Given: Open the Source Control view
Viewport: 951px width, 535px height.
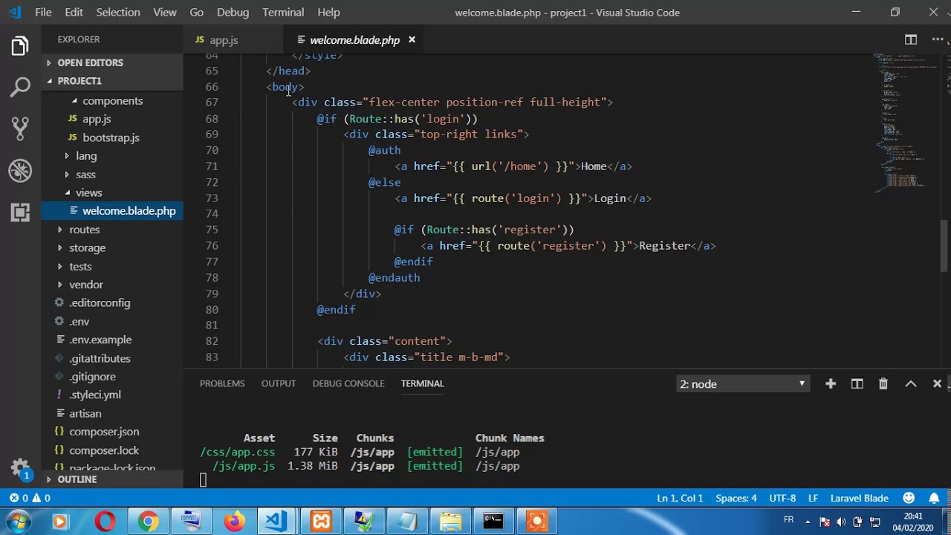Looking at the screenshot, I should coord(20,129).
